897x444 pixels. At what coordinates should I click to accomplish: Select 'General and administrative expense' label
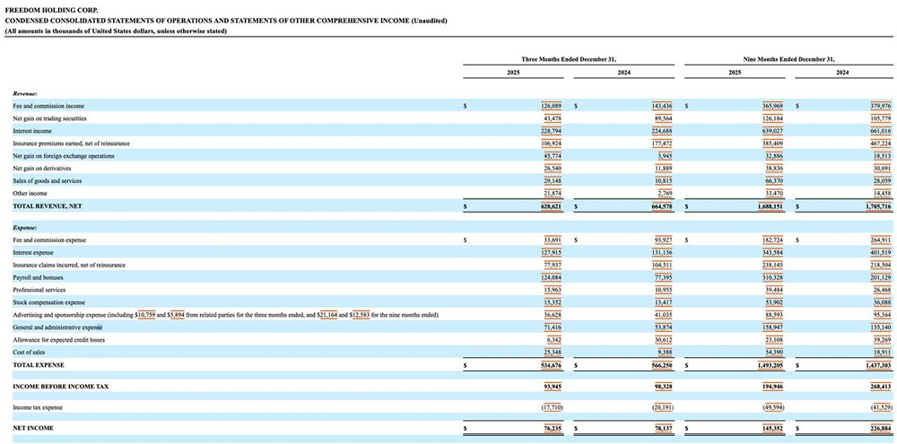[x=57, y=328]
